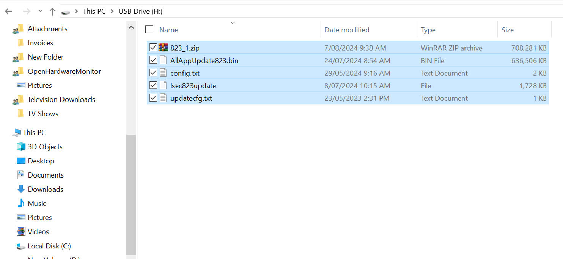Screen dimensions: 563x259
Task: Select the AllAppUpdate823.bin file name
Action: pos(204,60)
